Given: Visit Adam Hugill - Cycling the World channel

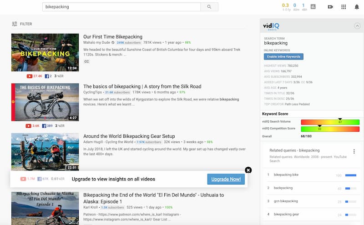Looking at the screenshot, I should (x=108, y=142).
